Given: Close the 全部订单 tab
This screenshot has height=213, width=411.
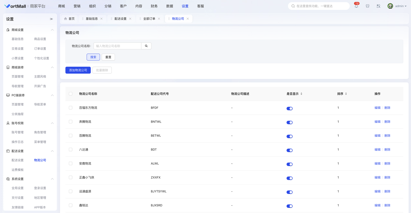Looking at the screenshot, I should pos(159,19).
